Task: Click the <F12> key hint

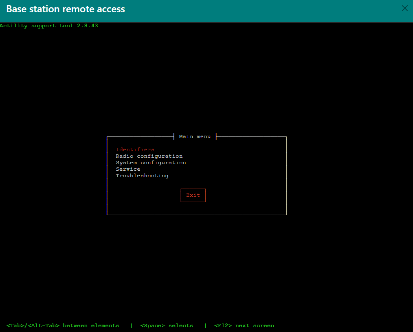Action: click(x=223, y=325)
